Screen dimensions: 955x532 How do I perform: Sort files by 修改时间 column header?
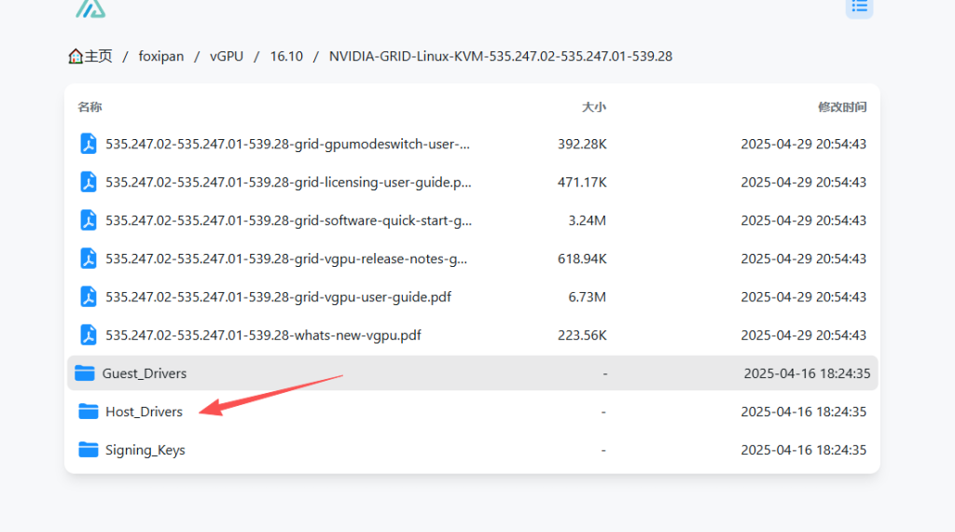click(842, 107)
